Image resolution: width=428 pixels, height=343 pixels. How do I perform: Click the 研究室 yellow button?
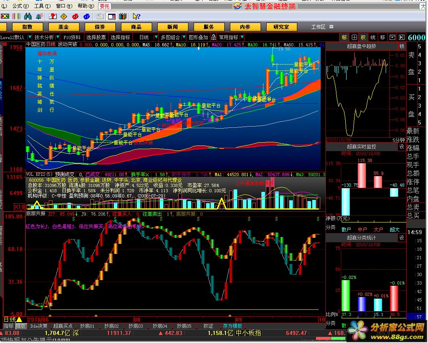coord(282,27)
